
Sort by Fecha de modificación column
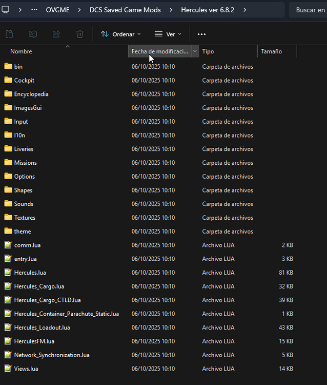tap(159, 51)
